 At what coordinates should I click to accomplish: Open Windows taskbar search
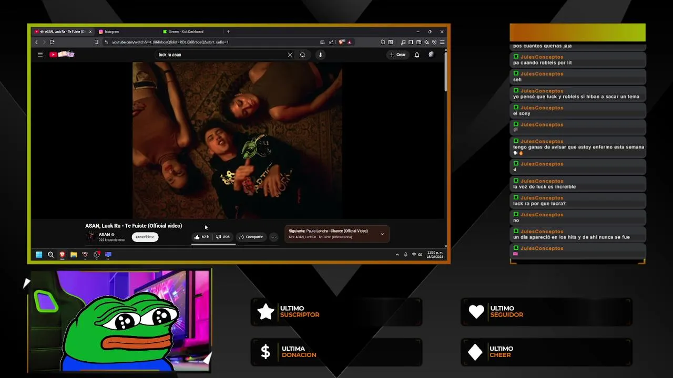(50, 255)
